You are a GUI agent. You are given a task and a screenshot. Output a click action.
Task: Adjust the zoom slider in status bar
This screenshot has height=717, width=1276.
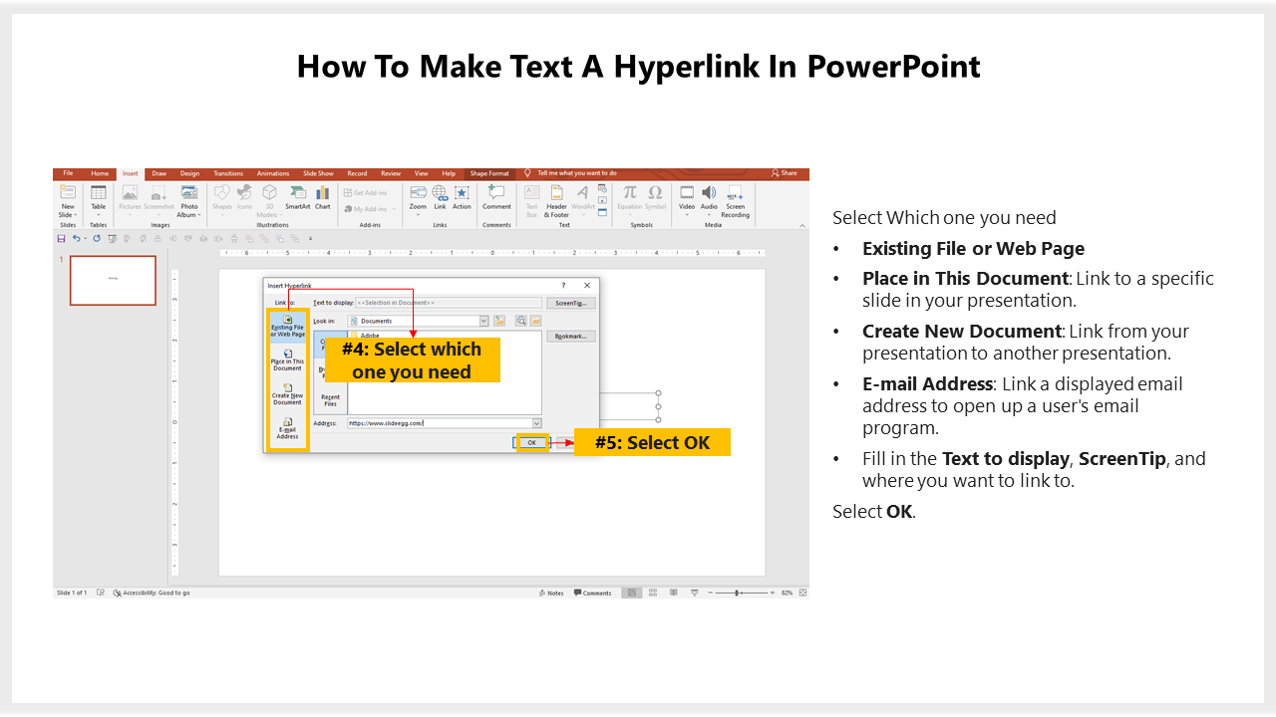[739, 593]
